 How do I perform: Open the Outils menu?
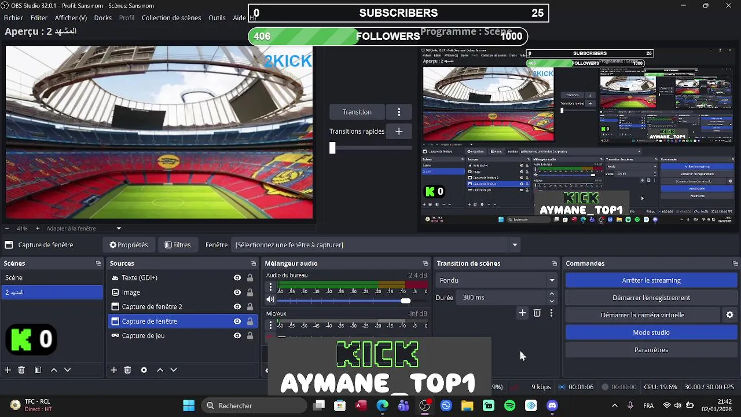click(217, 18)
